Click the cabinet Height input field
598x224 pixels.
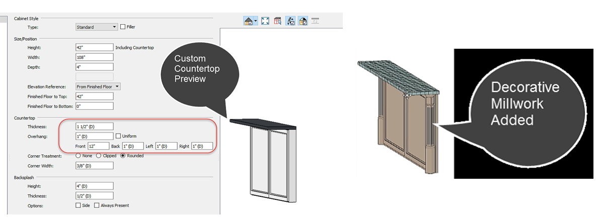point(94,47)
